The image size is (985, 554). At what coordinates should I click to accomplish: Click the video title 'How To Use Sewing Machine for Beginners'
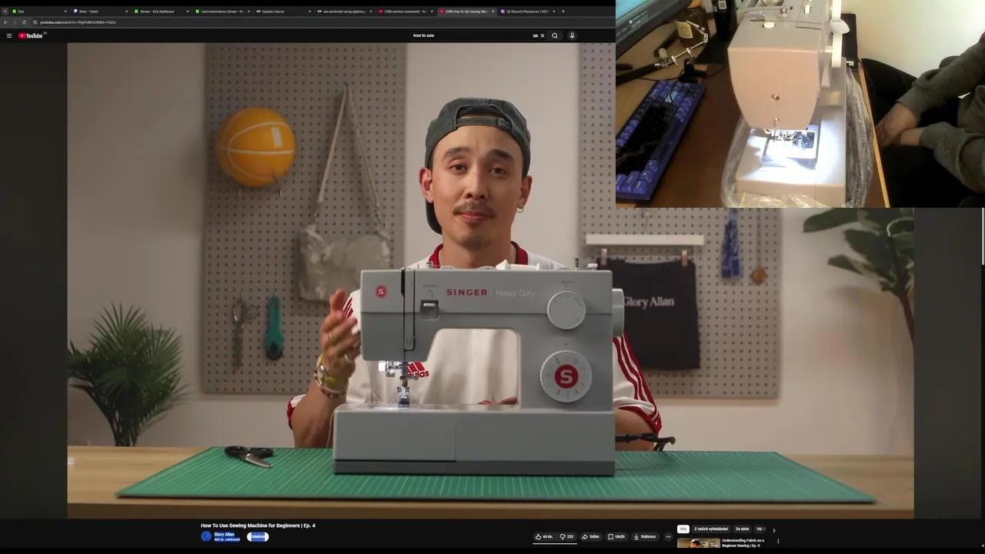258,526
